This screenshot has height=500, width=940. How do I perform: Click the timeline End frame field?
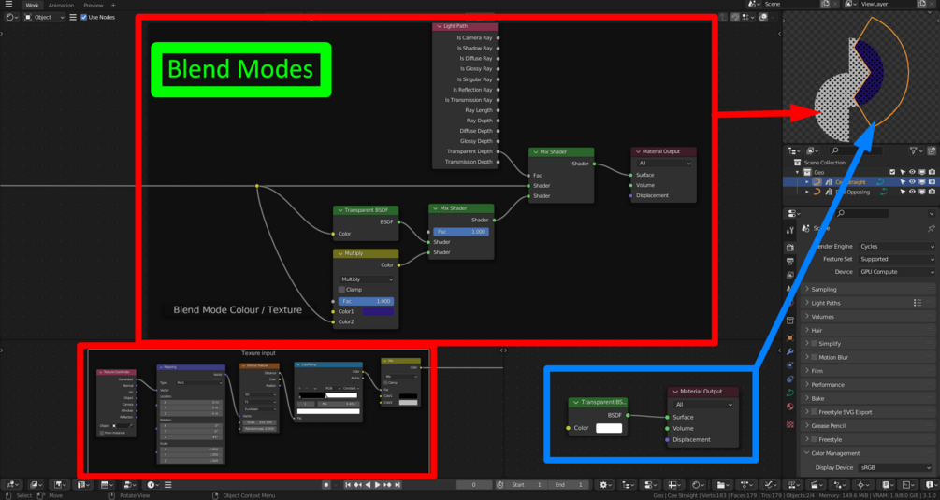point(569,485)
